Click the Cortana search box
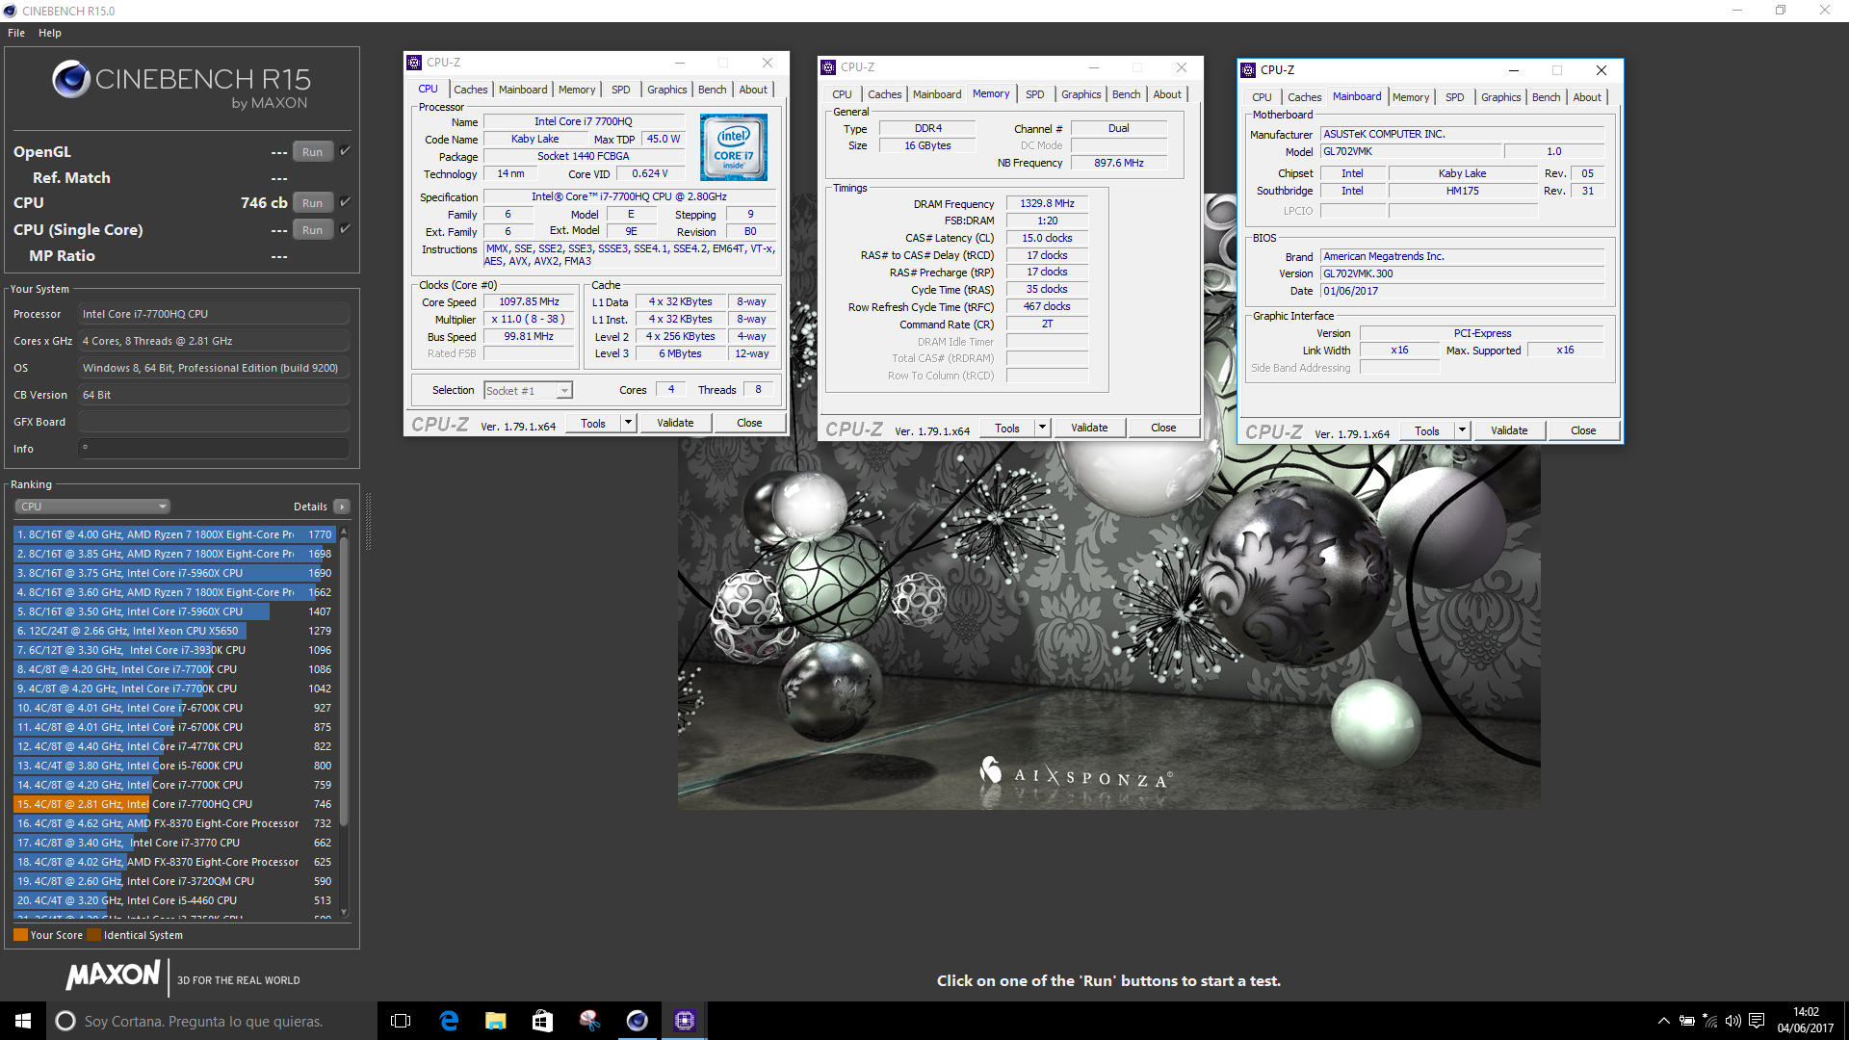The image size is (1849, 1040). click(212, 1021)
